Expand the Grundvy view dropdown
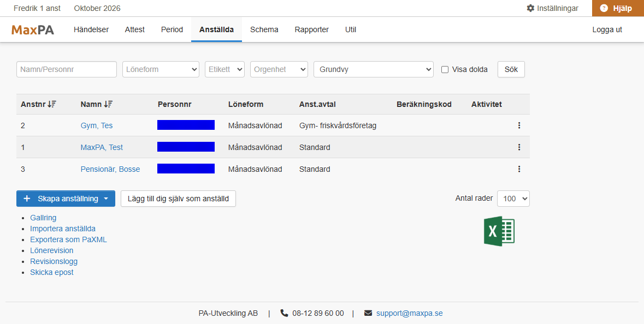This screenshot has height=324, width=644. click(373, 69)
